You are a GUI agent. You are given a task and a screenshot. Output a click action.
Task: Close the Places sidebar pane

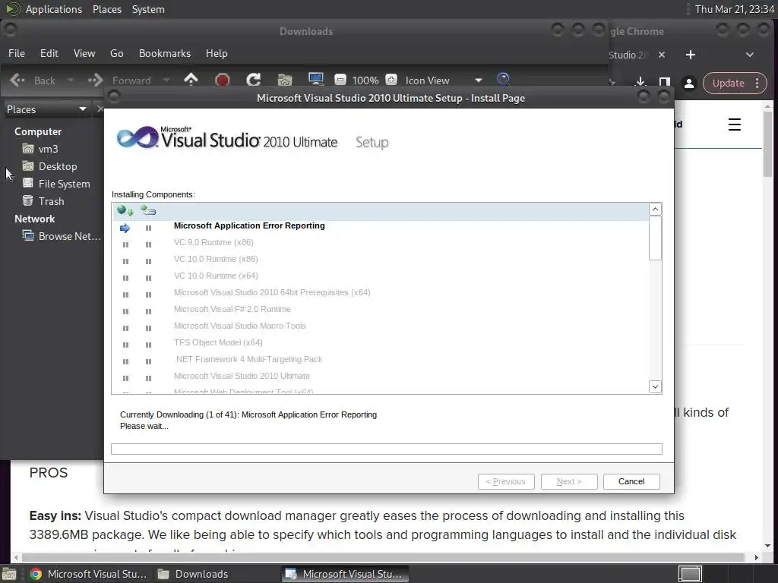point(100,109)
